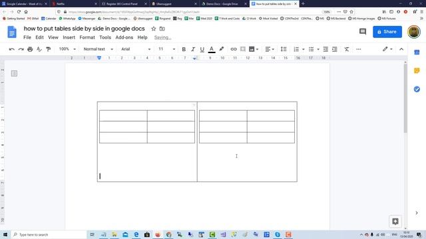Screen dimensions: 426x239
Task: Move the document to a folder
Action: coord(162,29)
